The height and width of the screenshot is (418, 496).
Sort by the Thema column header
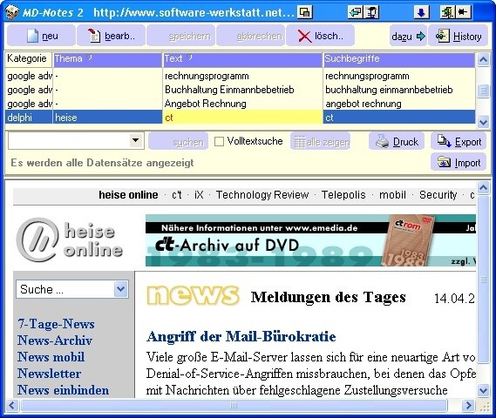(107, 59)
